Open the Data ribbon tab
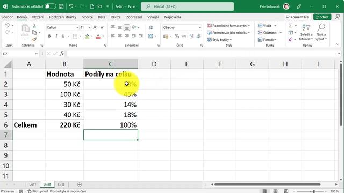The height and width of the screenshot is (193, 344). pyautogui.click(x=102, y=17)
